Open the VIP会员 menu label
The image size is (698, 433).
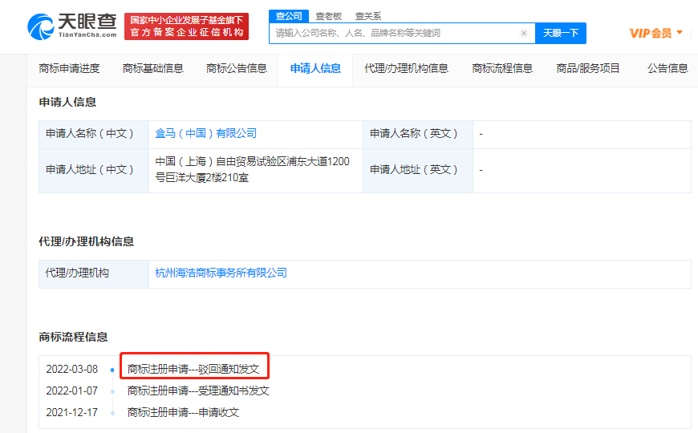pyautogui.click(x=651, y=34)
